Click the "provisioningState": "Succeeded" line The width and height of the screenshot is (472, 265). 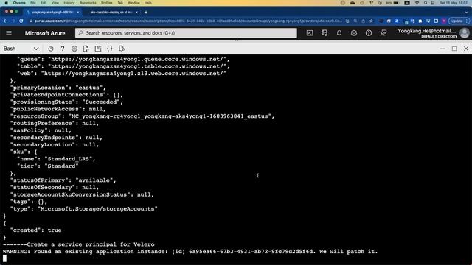67,102
